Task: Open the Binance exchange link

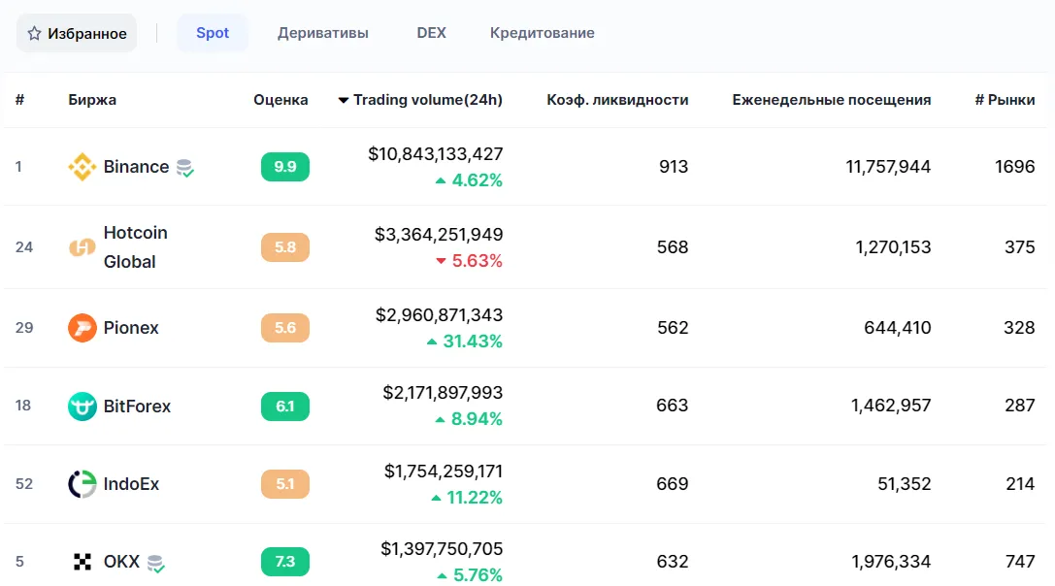Action: click(x=136, y=167)
